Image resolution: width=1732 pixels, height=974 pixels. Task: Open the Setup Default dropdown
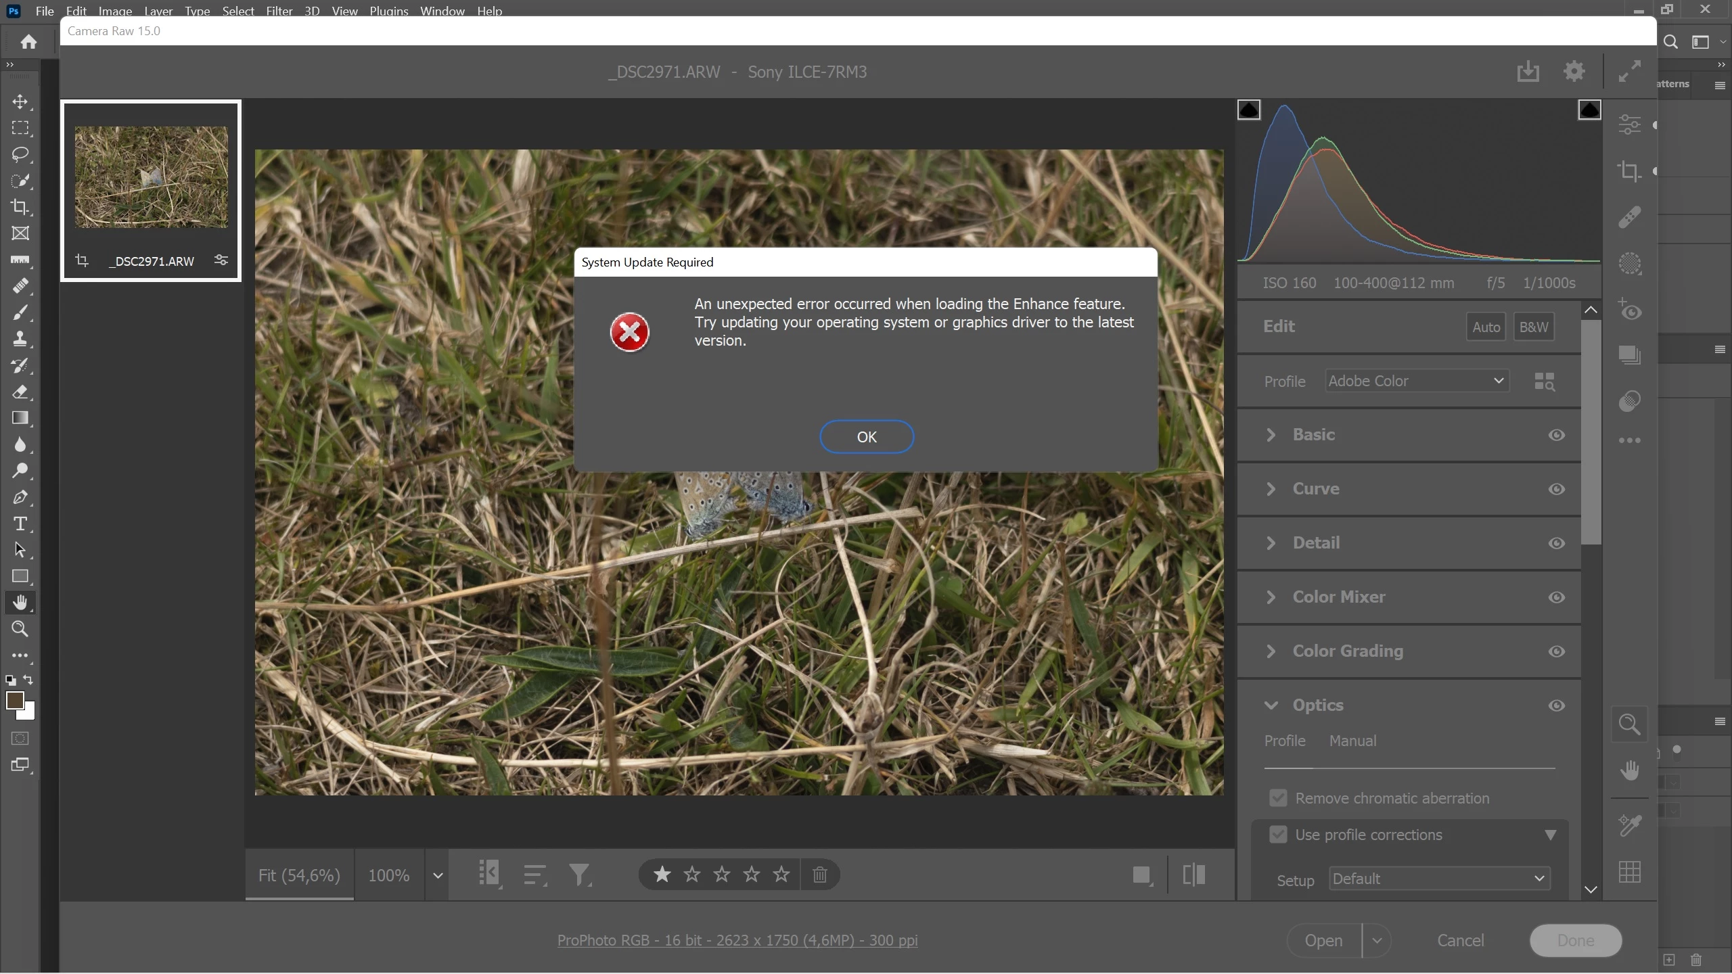tap(1438, 879)
